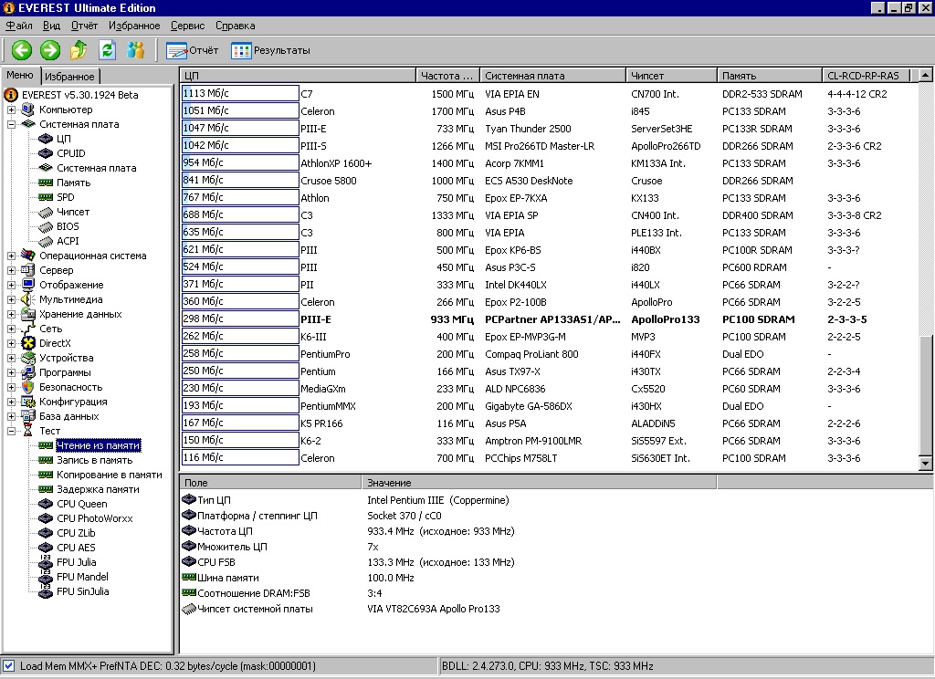Open the Сервис menu
The width and height of the screenshot is (935, 679).
(x=187, y=26)
